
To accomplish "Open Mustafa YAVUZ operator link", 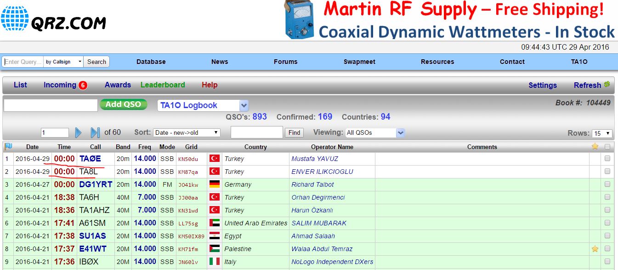I will tap(315, 159).
